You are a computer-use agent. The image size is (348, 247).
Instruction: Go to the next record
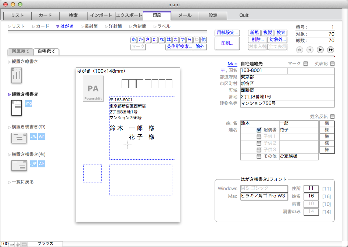pyautogui.click(x=320, y=50)
